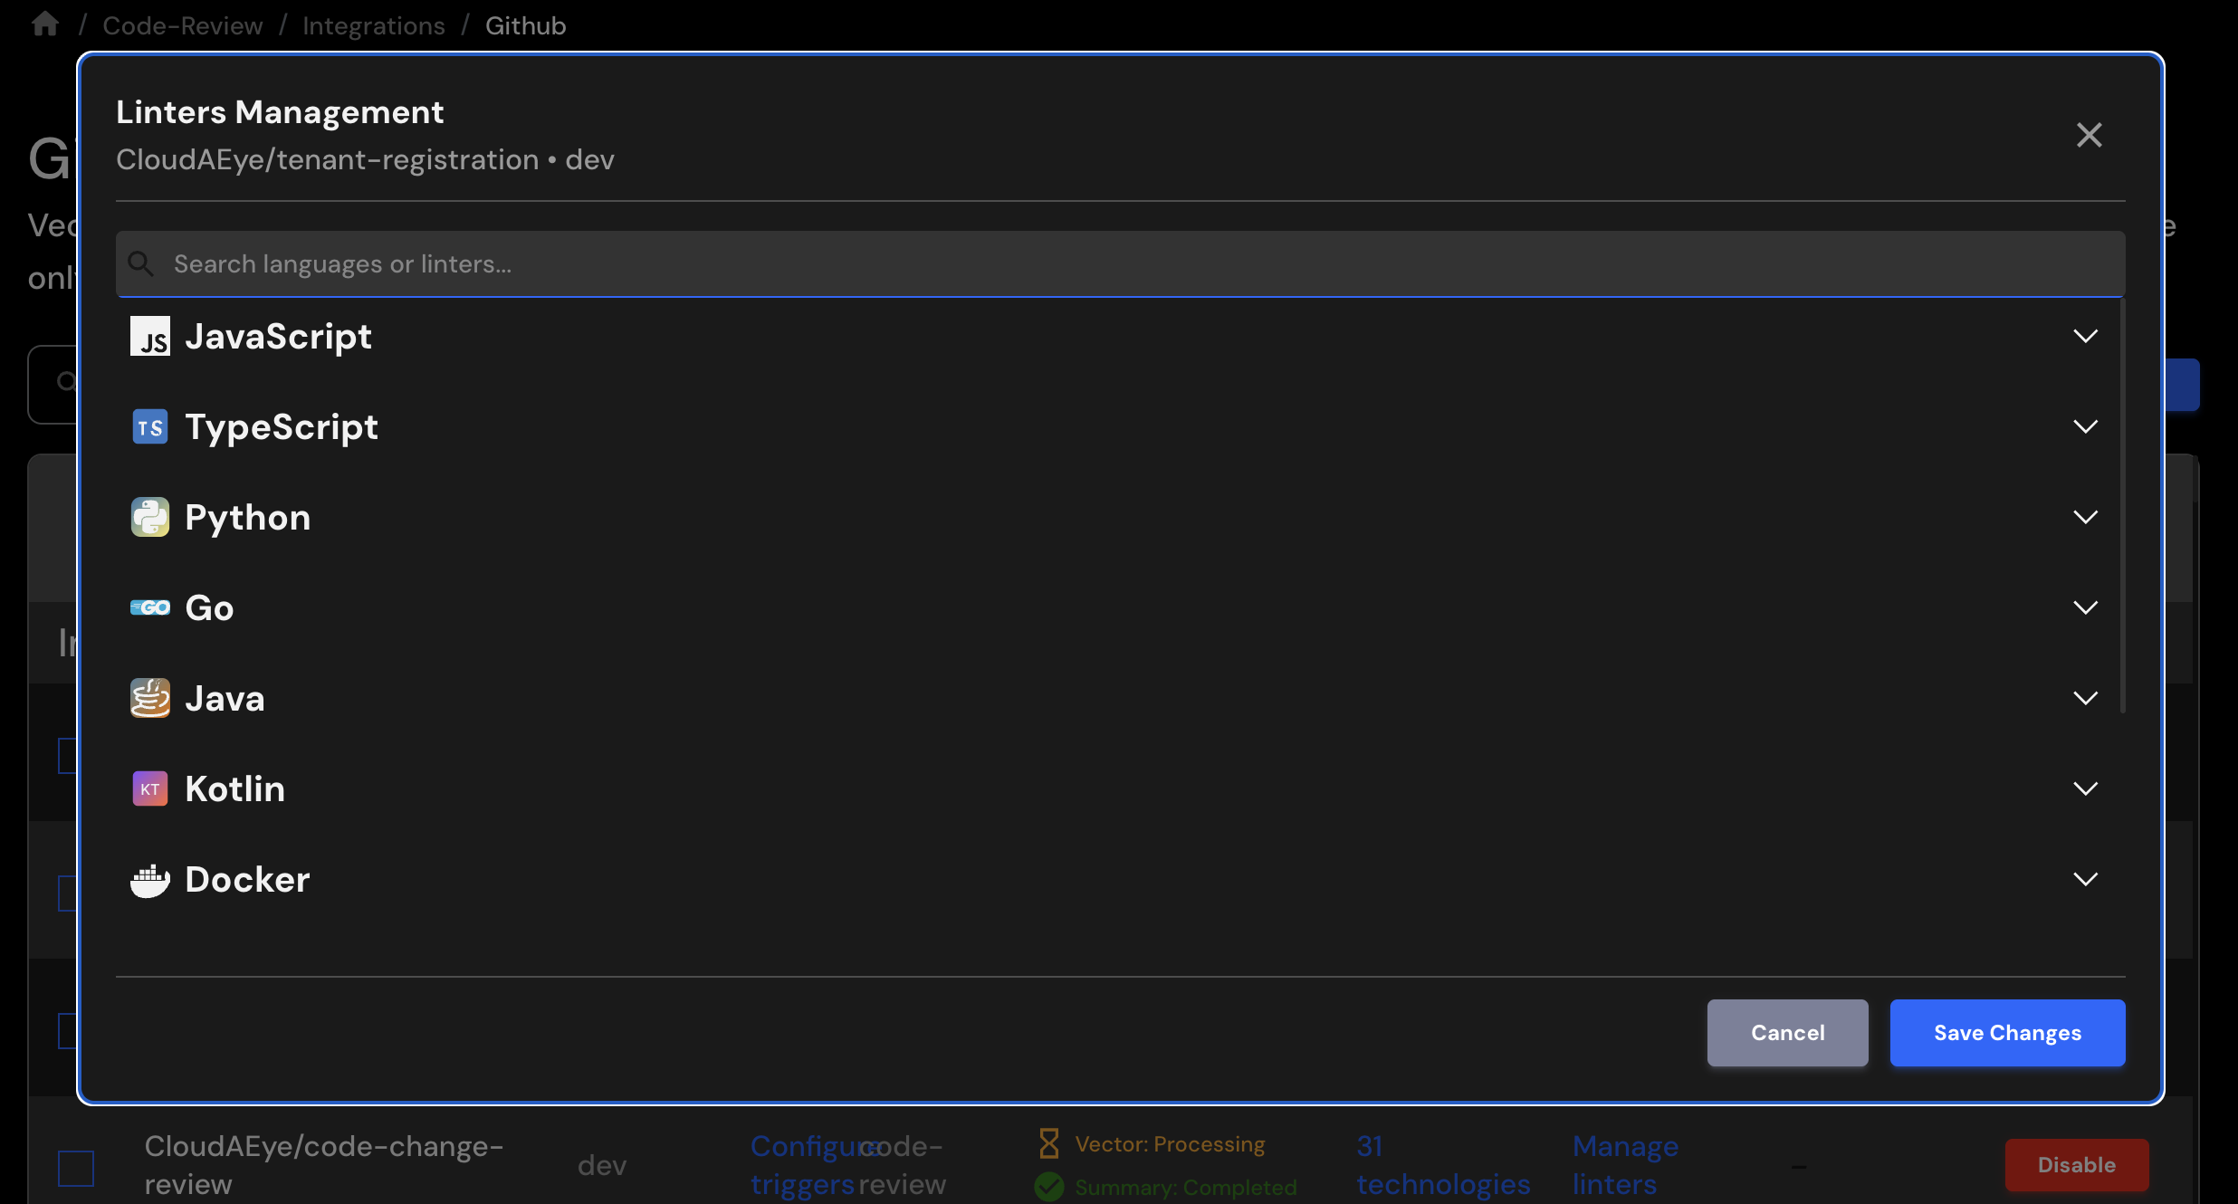Select the CloudAEye/code-change-review checkbox

coord(76,1169)
